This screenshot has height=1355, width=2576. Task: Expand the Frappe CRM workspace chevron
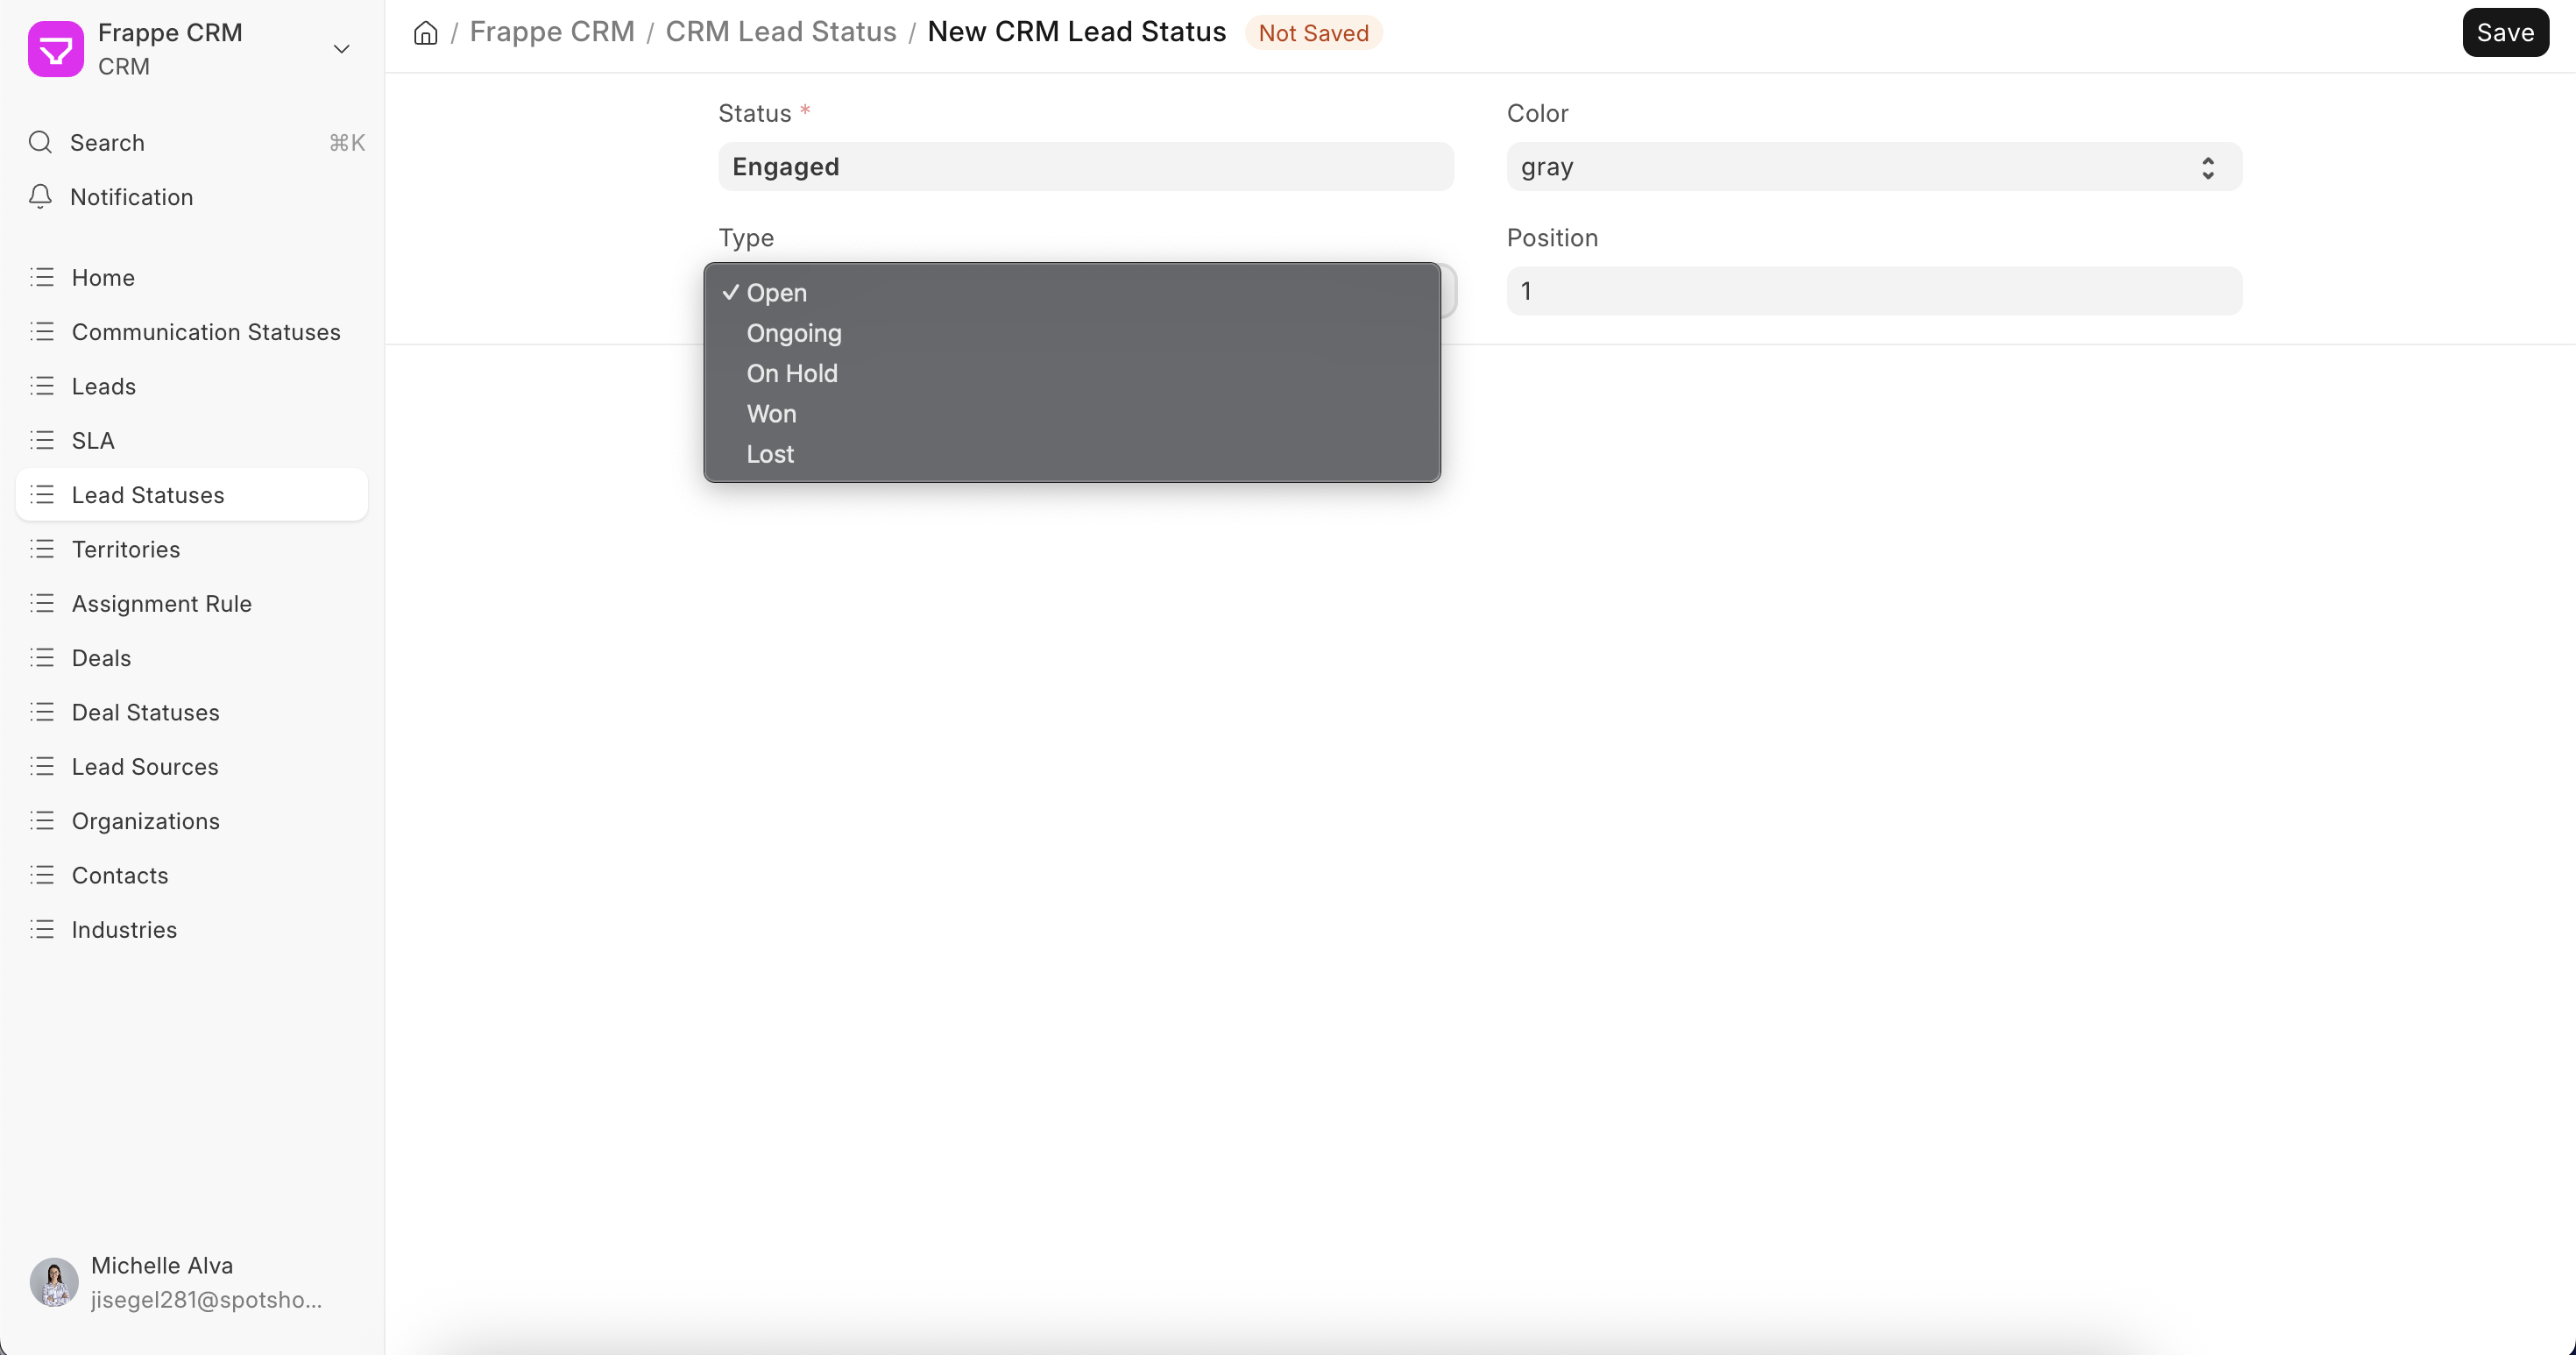point(341,49)
